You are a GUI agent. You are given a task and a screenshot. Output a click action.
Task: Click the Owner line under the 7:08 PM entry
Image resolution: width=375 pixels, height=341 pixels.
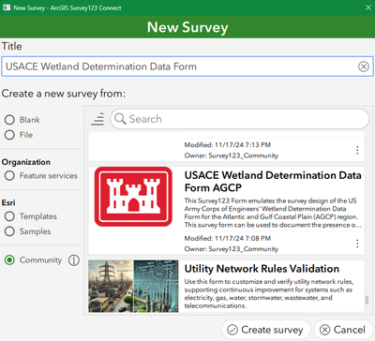coord(232,249)
